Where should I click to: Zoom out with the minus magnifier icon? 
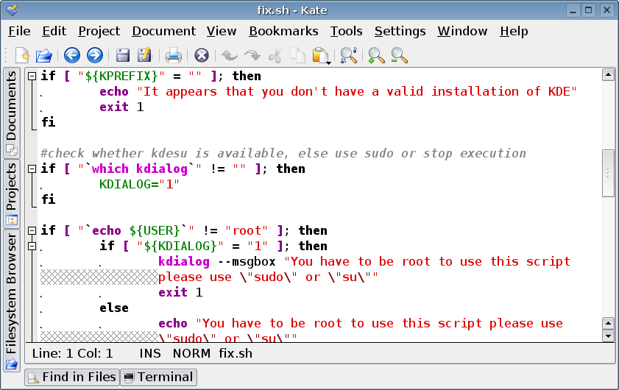coord(399,55)
